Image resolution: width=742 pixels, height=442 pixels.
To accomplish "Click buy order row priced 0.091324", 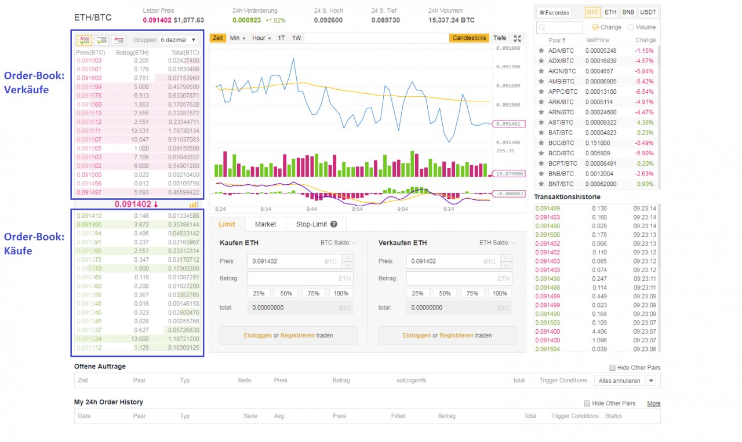I will click(138, 339).
